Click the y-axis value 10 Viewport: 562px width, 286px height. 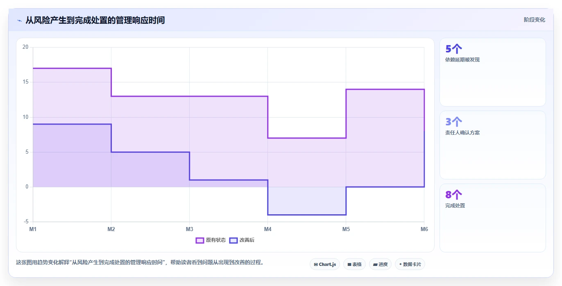tap(25, 117)
